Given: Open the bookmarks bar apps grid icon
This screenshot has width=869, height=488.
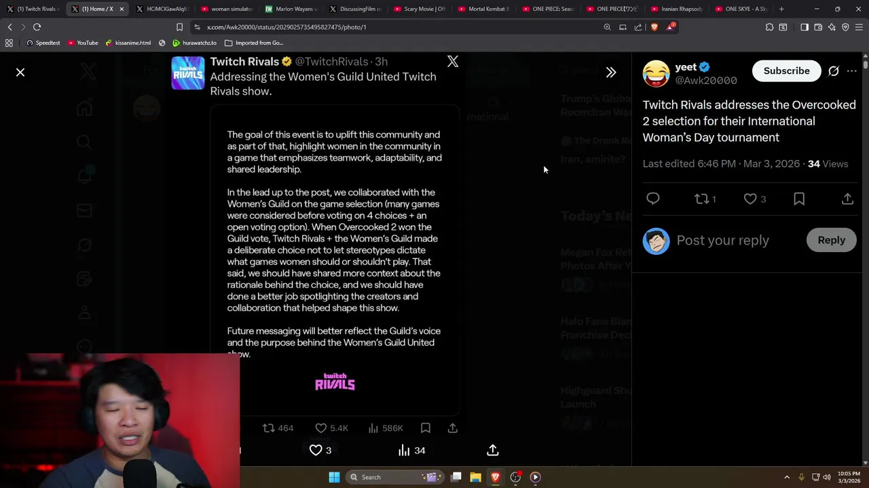Looking at the screenshot, I should tap(9, 43).
